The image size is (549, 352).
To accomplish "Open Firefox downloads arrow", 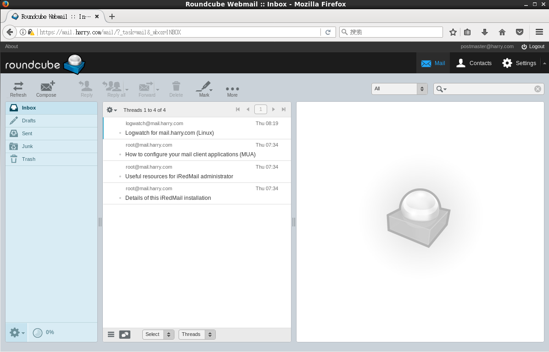I will (x=485, y=32).
